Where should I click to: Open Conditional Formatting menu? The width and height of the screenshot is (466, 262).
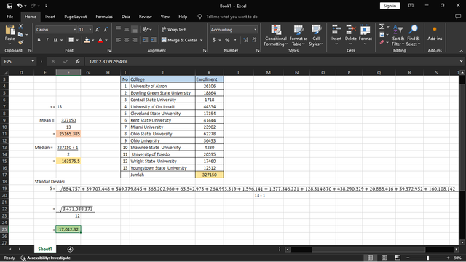tap(276, 36)
